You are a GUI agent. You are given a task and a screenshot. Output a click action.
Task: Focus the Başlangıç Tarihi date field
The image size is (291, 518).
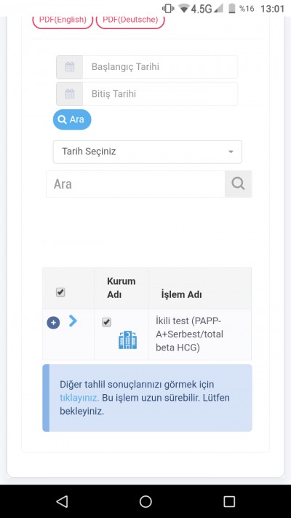tap(160, 67)
